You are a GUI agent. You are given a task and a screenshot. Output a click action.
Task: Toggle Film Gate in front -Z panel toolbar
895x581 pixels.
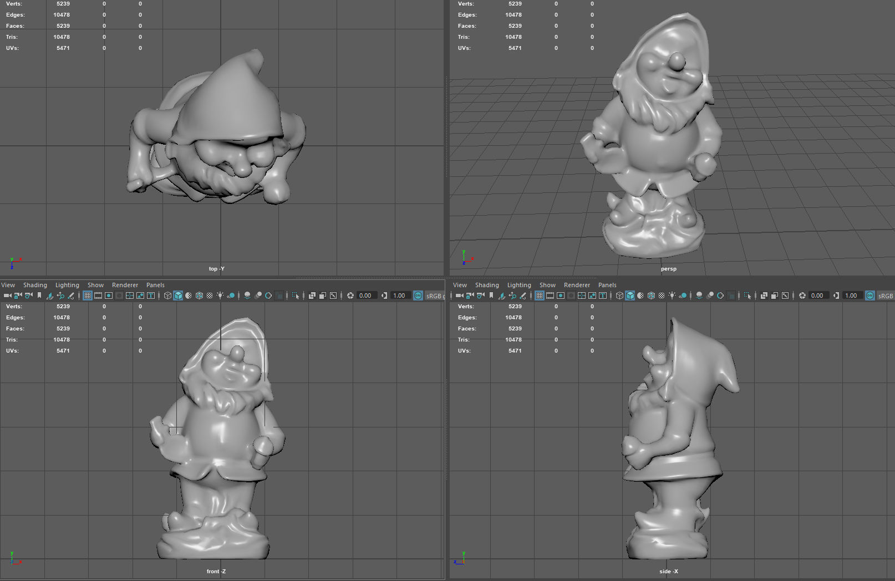pyautogui.click(x=98, y=295)
